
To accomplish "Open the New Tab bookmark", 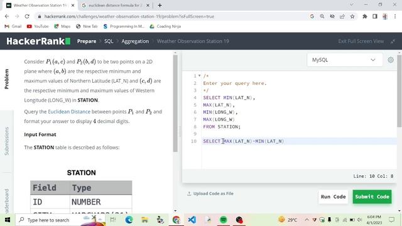I will [x=87, y=26].
